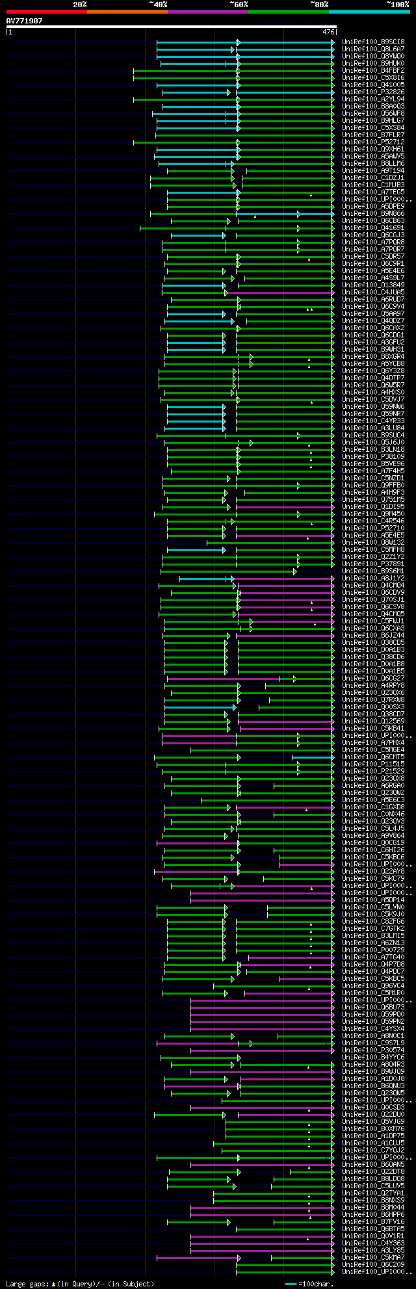Select label UniRef100_P00729
This screenshot has height=1289, width=416.
(373, 950)
